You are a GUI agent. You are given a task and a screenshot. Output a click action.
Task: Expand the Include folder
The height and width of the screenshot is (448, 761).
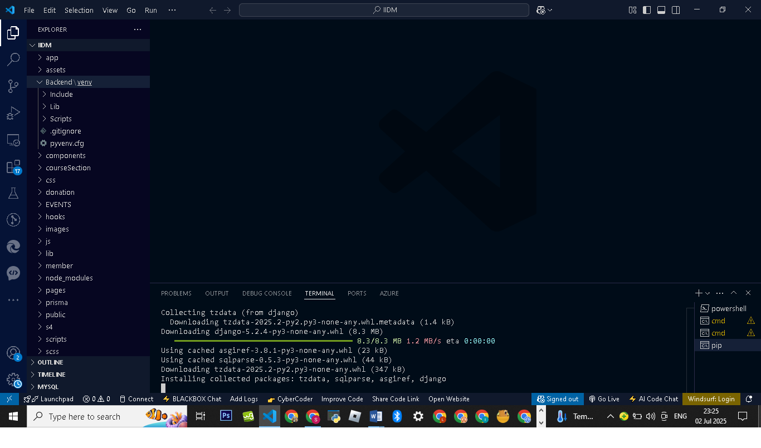click(88, 94)
